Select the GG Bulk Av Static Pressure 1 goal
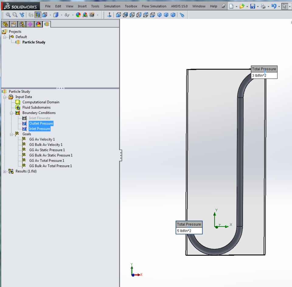 [51, 155]
